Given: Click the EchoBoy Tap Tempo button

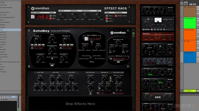Looking at the screenshot, I should pyautogui.click(x=86, y=39).
